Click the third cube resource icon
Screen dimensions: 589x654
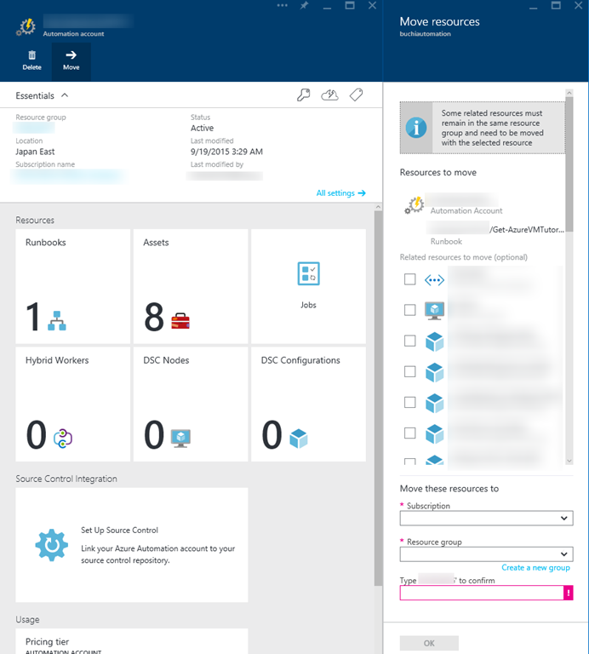[434, 404]
